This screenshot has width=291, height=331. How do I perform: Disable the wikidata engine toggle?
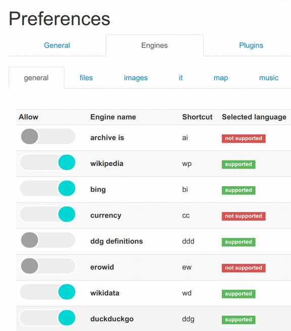pos(48,292)
